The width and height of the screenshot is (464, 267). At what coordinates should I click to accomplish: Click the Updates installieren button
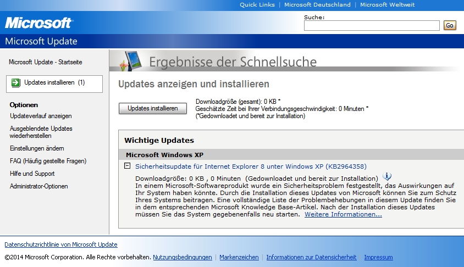coord(153,109)
